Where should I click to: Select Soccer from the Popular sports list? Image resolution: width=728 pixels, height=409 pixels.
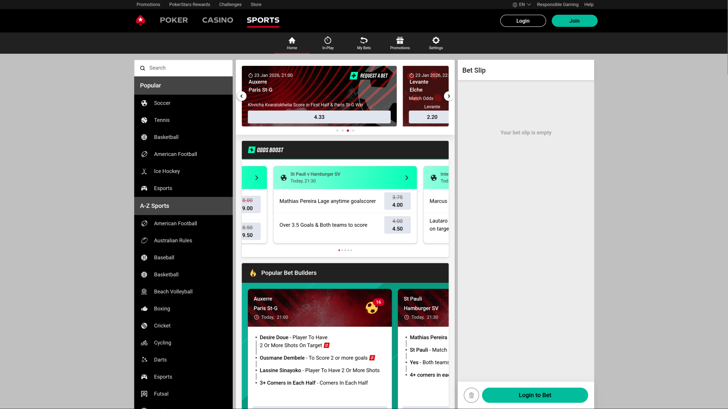click(162, 103)
